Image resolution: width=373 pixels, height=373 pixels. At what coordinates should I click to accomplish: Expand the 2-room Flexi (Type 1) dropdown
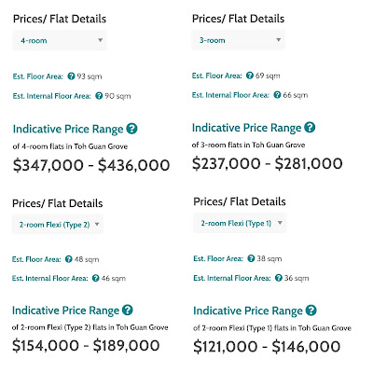[x=240, y=223]
